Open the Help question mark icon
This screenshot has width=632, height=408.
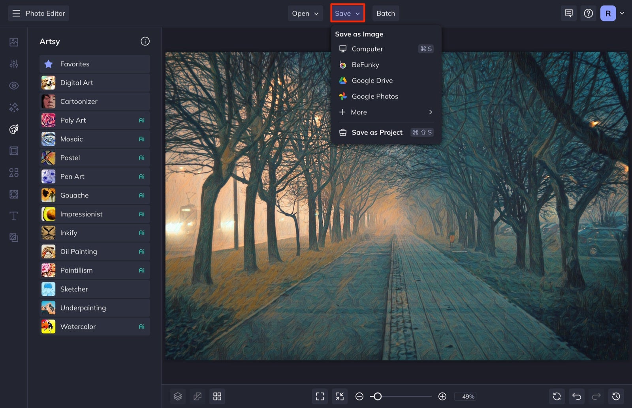point(588,13)
